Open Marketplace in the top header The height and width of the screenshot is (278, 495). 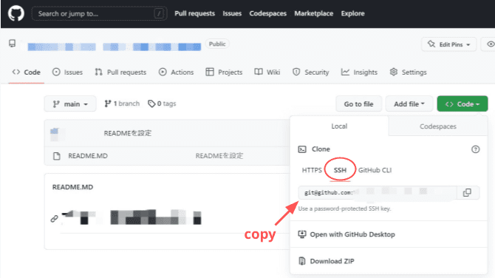[313, 13]
